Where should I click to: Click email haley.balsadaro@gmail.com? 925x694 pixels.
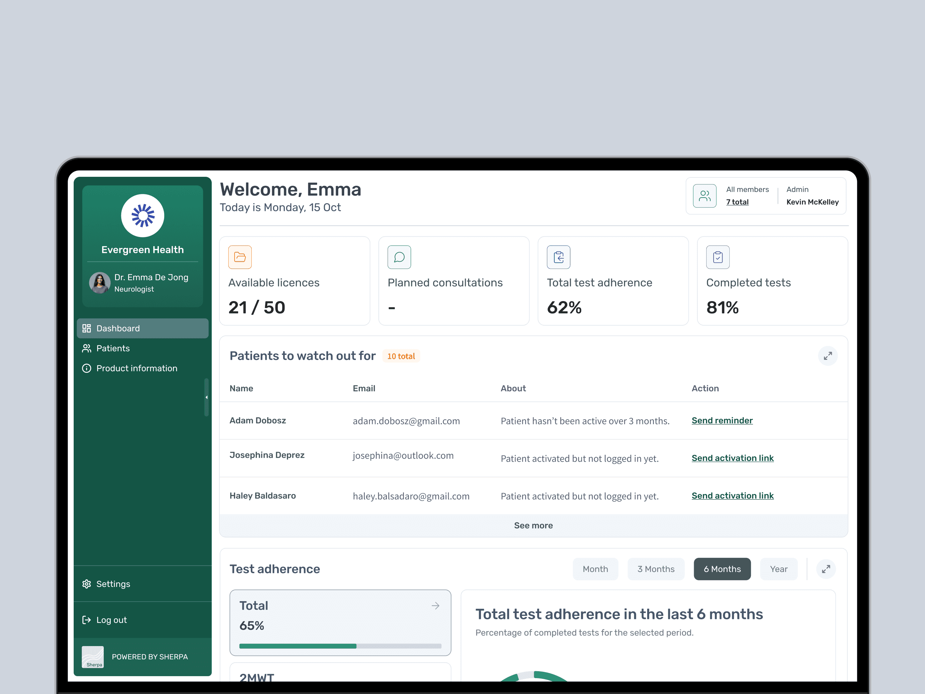tap(411, 496)
